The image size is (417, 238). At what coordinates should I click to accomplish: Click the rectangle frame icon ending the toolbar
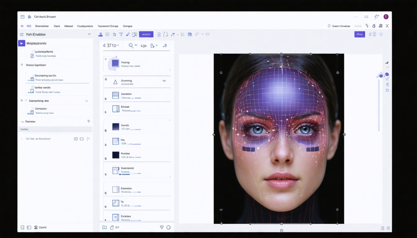point(208,34)
